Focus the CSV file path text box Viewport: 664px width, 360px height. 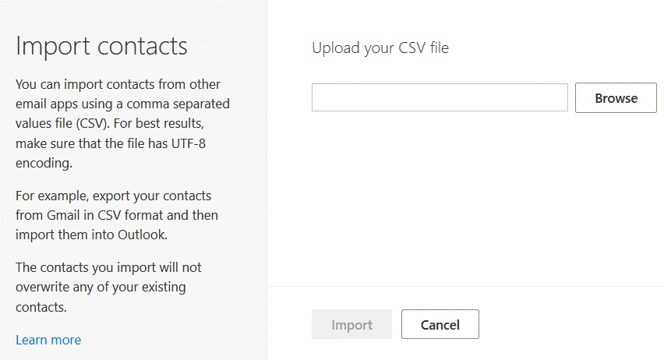coord(440,98)
